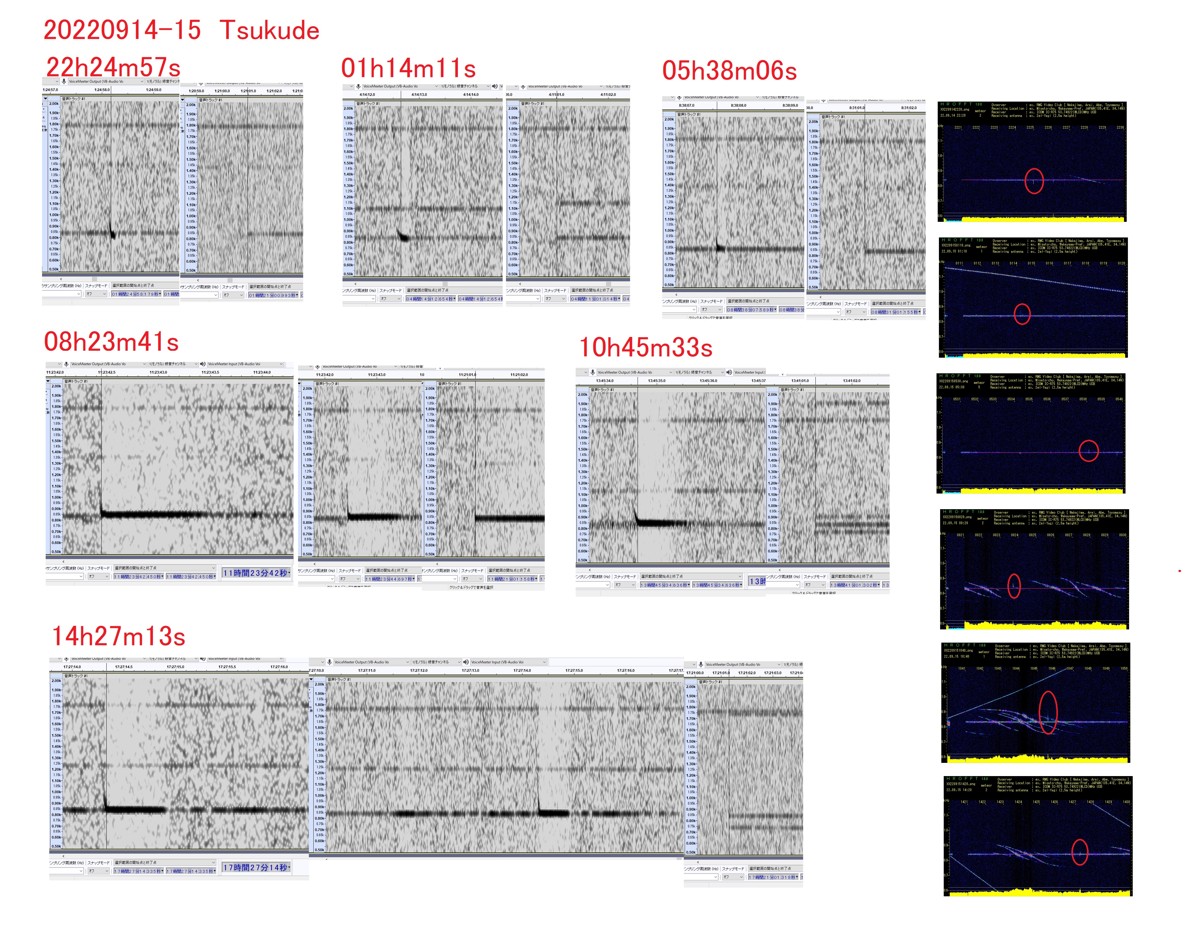Click speaker icon in 10h45m33s left panel
Screen dimensions: 1191x945
pos(729,372)
